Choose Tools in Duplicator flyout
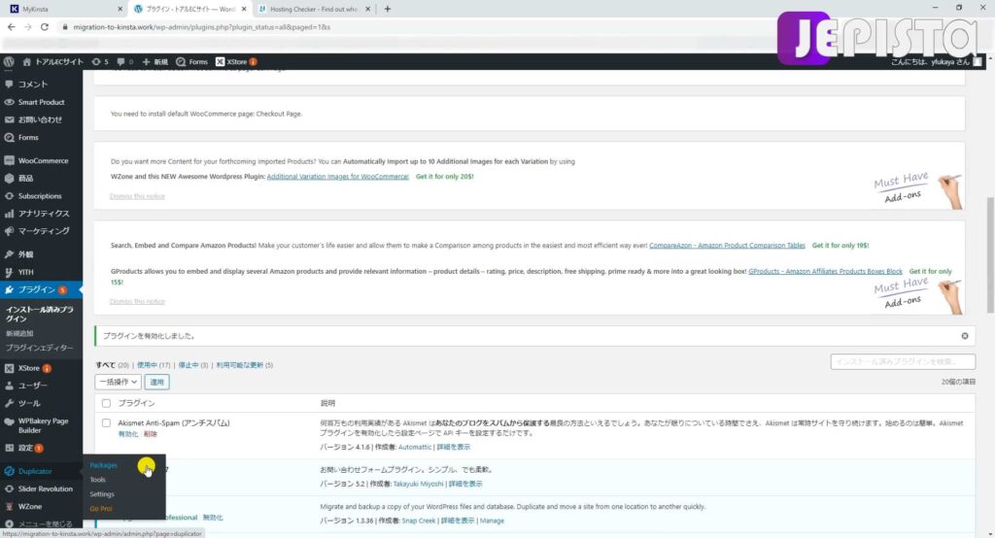 point(98,480)
